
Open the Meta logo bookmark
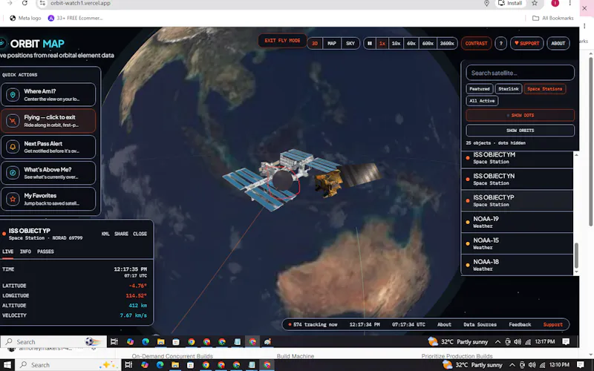pyautogui.click(x=25, y=18)
